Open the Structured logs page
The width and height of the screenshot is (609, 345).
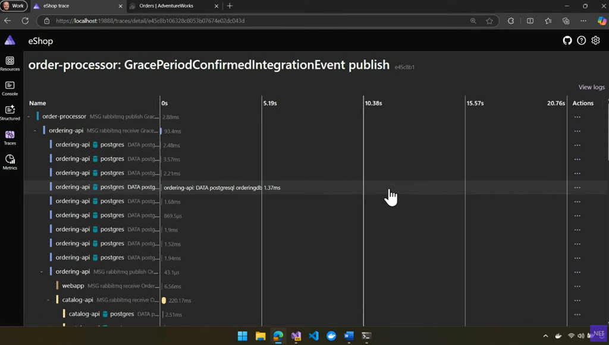(x=10, y=113)
